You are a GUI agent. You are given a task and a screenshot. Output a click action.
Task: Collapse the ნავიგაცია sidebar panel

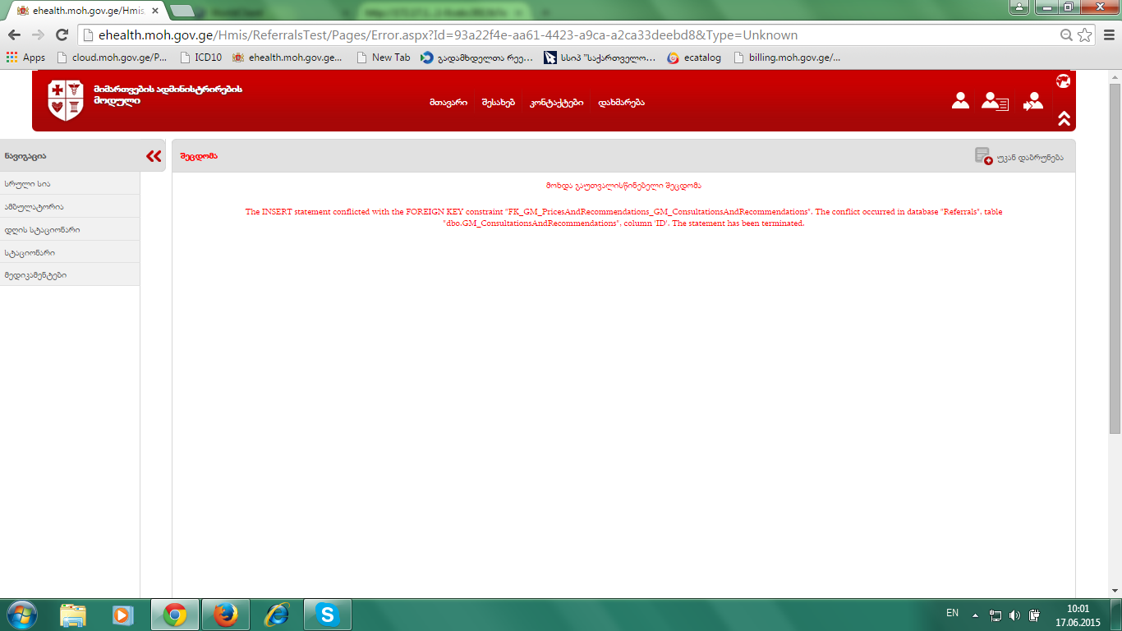154,156
